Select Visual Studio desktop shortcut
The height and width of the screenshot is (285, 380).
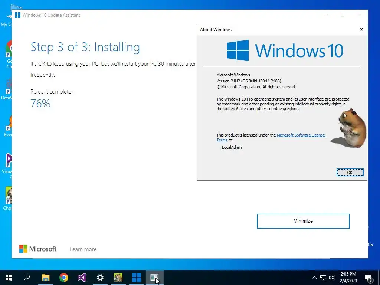[9, 166]
